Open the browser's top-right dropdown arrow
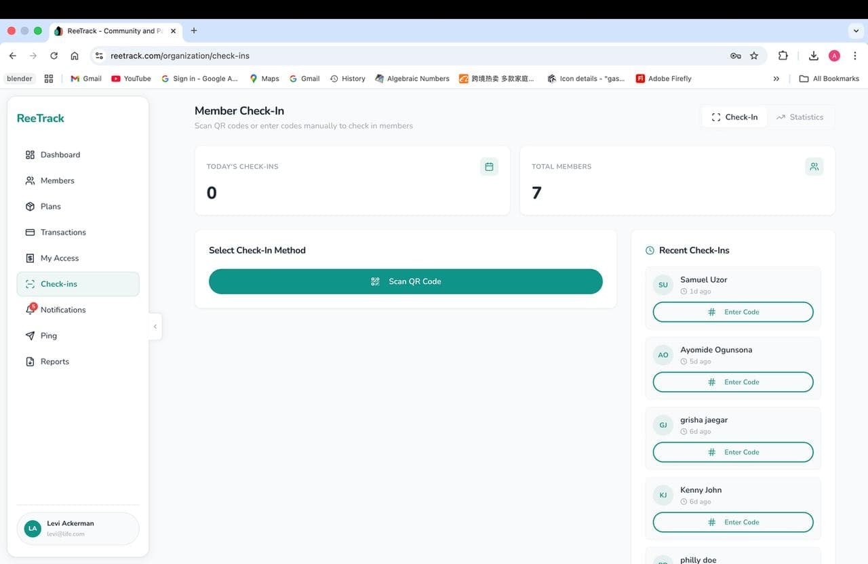 pyautogui.click(x=855, y=30)
